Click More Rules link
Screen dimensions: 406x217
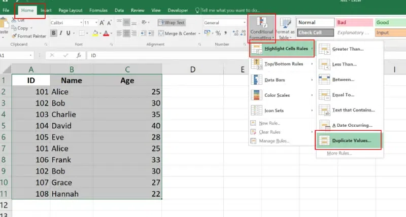(339, 153)
